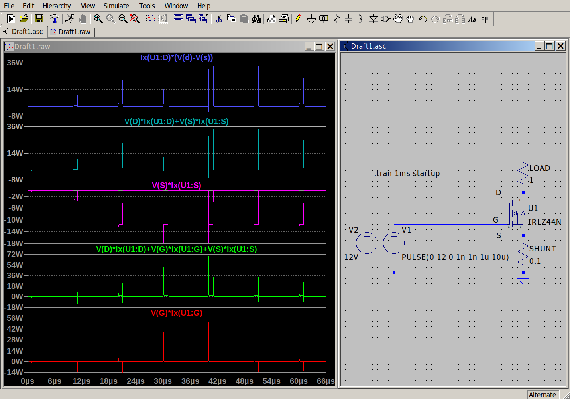Click the V1 pulse source symbol
Viewport: 570px width, 399px height.
(394, 243)
